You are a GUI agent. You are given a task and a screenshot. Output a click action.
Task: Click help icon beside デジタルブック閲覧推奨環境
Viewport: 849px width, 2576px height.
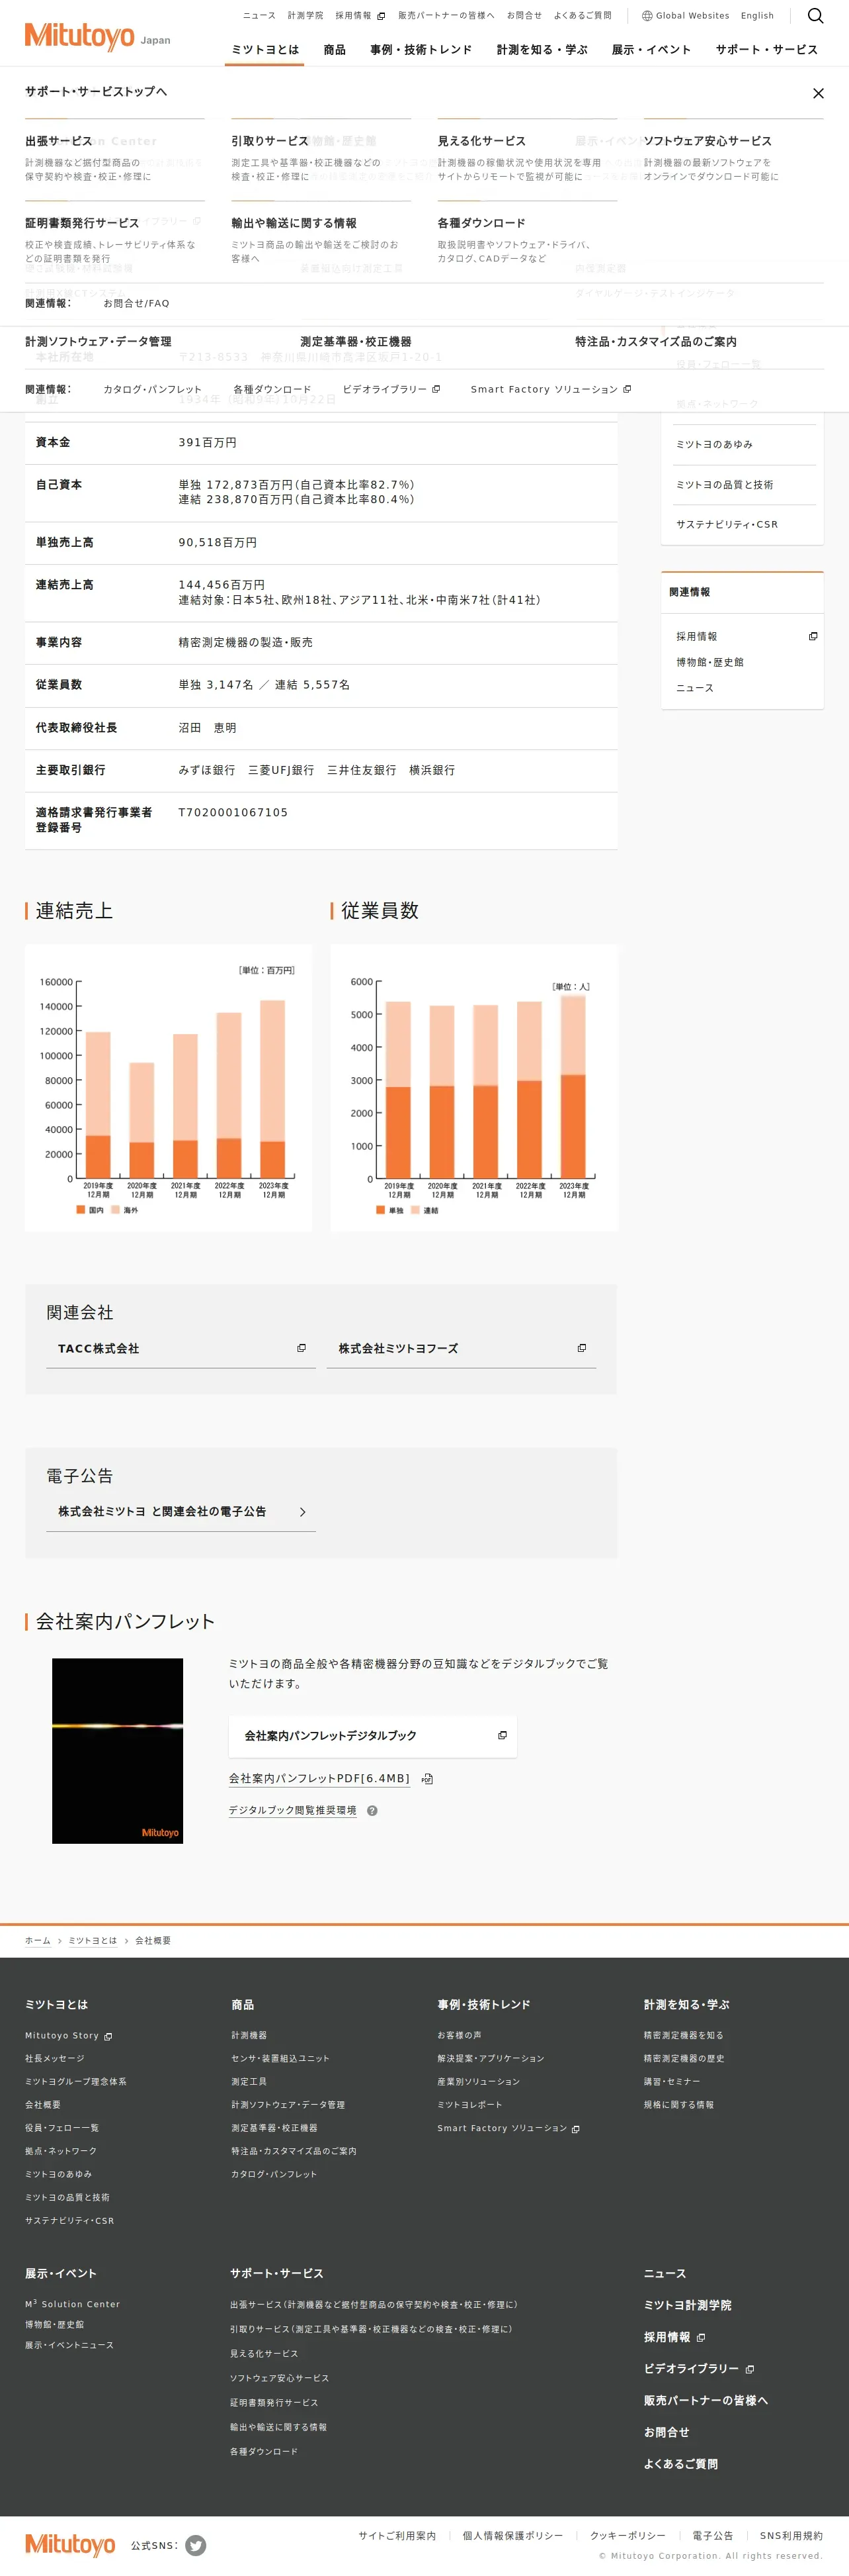pyautogui.click(x=372, y=1810)
